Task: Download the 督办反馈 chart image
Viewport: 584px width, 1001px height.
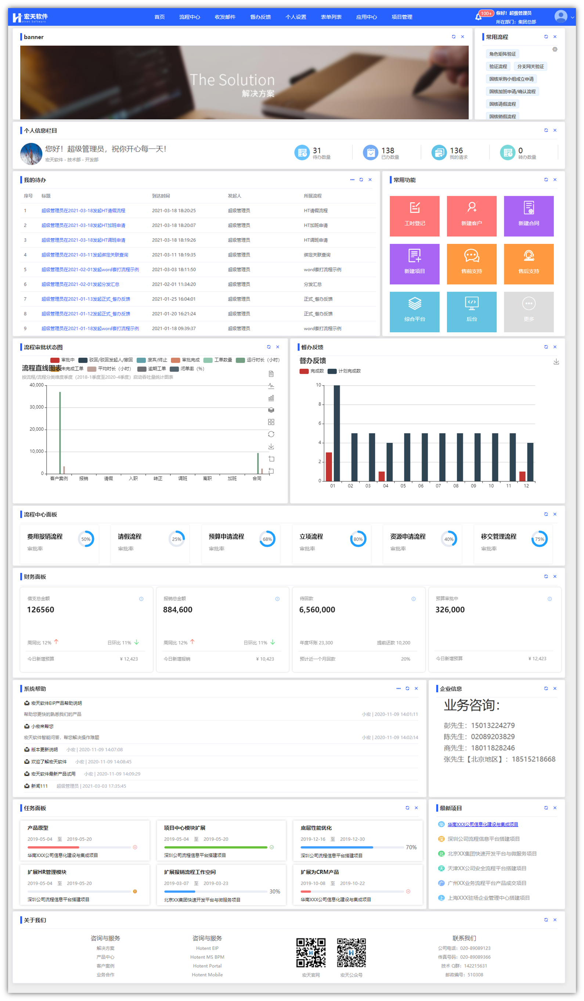Action: [x=556, y=361]
